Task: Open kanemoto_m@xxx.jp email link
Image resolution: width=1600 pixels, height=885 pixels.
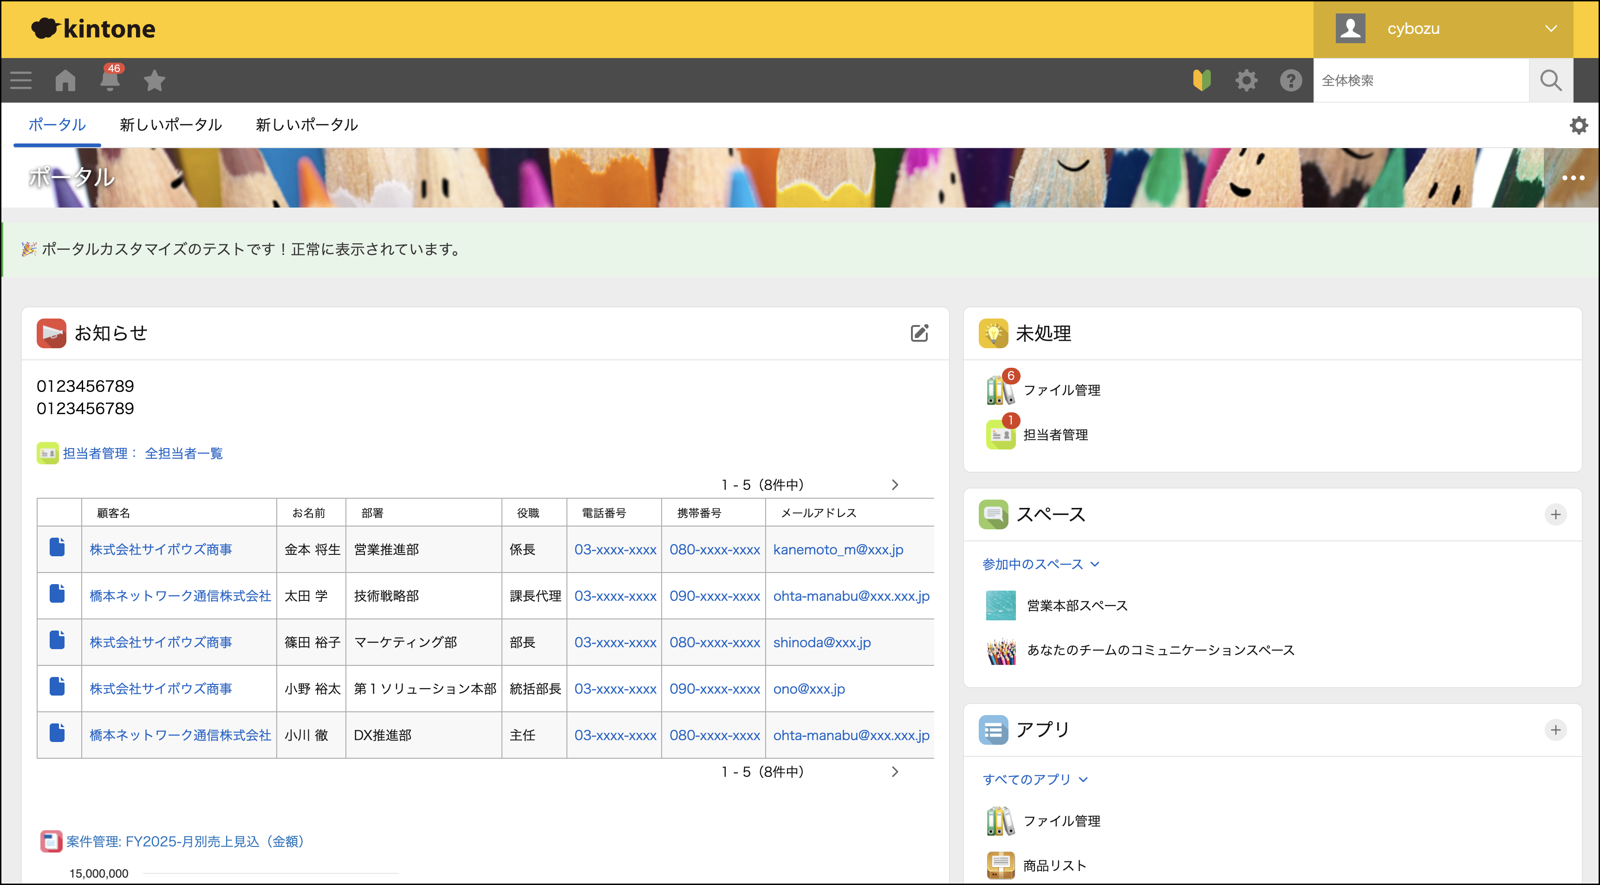Action: coord(838,550)
